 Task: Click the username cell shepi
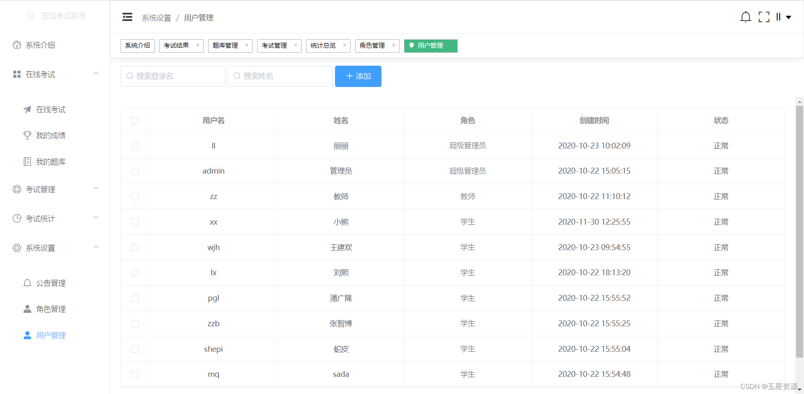214,349
